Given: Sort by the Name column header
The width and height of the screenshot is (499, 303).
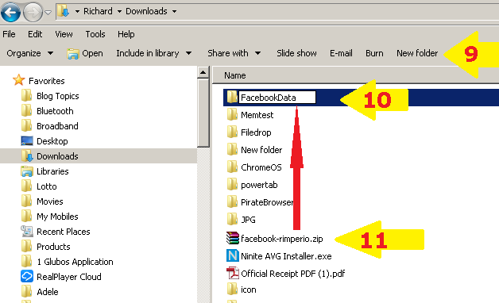Looking at the screenshot, I should click(235, 75).
